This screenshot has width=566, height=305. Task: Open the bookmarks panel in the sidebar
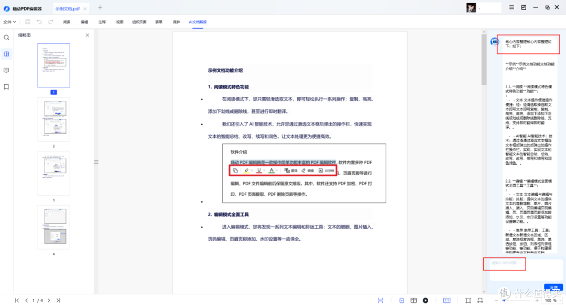point(6,87)
